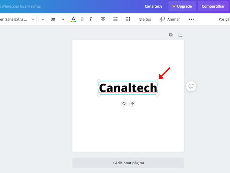This screenshot has width=230, height=173.
Task: Click the move handle below text box
Action: coord(132,104)
